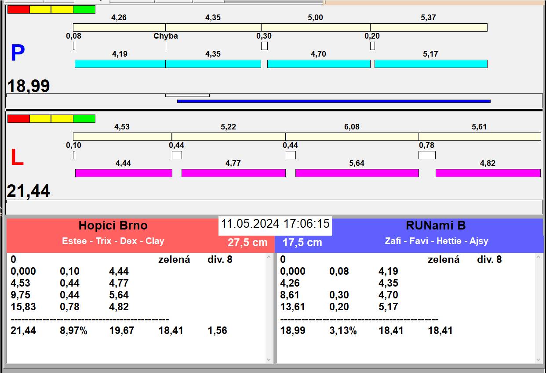546x373 pixels.
Task: Select the magenta run bar labeled 5,64
Action: [357, 173]
